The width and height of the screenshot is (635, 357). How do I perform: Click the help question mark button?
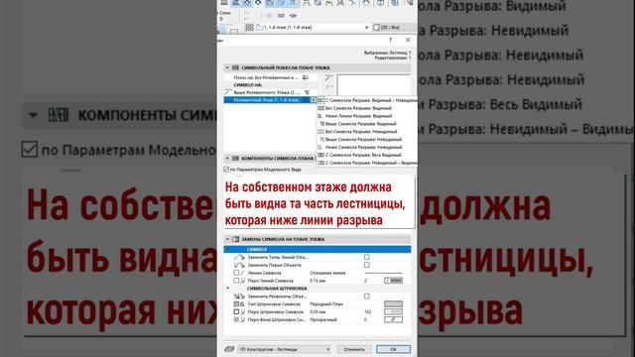tap(390, 40)
